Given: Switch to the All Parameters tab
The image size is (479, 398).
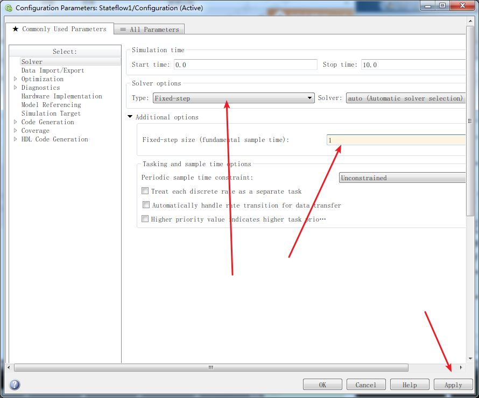Looking at the screenshot, I should point(149,29).
